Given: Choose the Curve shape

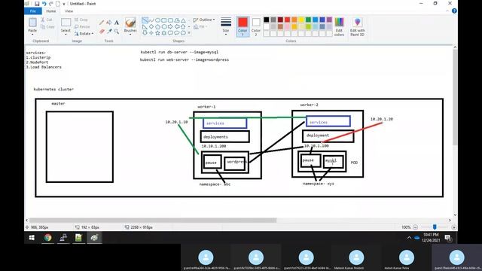Looking at the screenshot, I should point(151,20).
